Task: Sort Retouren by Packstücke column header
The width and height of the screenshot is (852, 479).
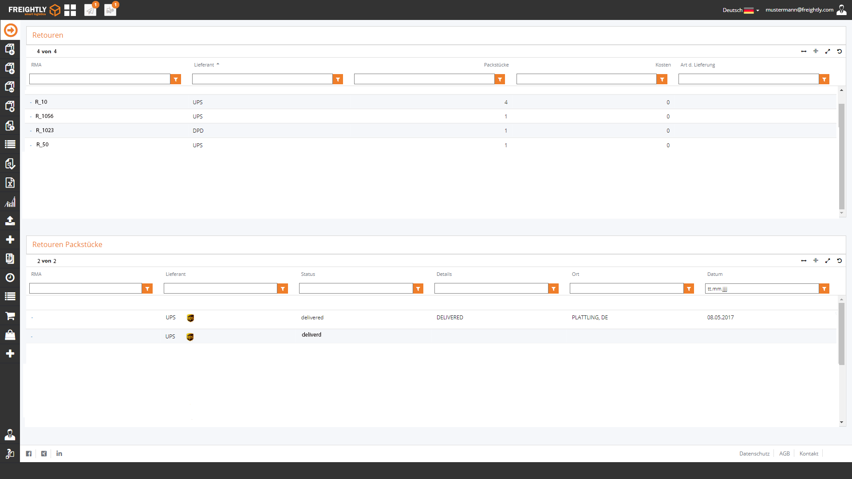Action: (496, 65)
